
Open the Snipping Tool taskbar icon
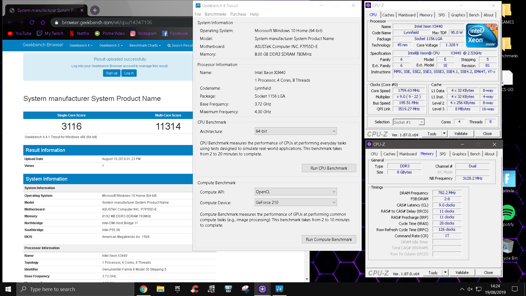tap(245, 289)
